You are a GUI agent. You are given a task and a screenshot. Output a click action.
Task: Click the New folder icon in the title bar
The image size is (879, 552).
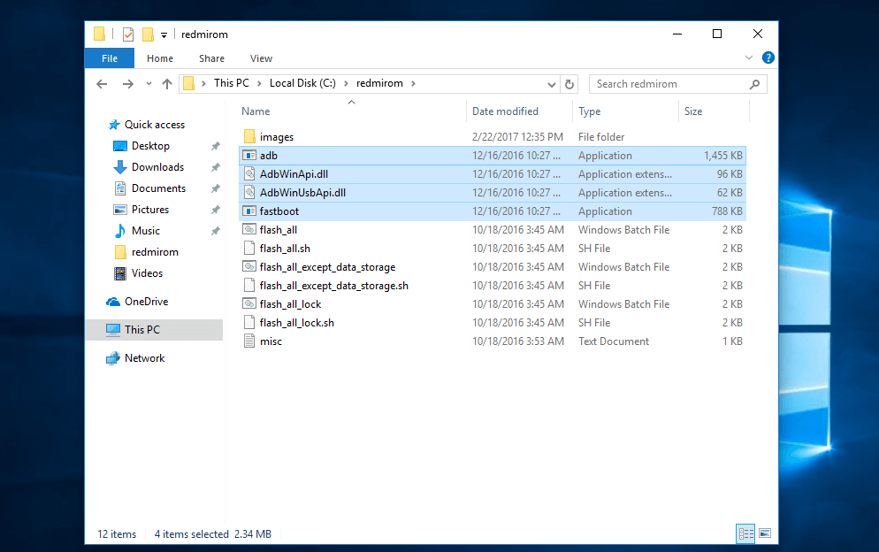[x=148, y=34]
